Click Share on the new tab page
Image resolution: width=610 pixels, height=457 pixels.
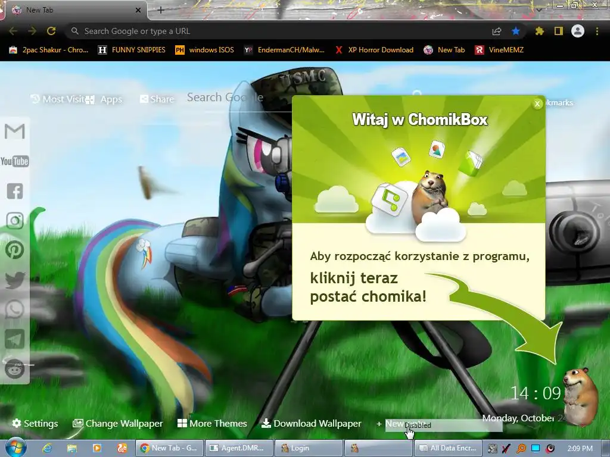[x=157, y=99]
